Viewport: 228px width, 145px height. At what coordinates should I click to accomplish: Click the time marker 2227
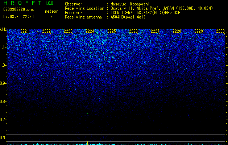coord(155,31)
